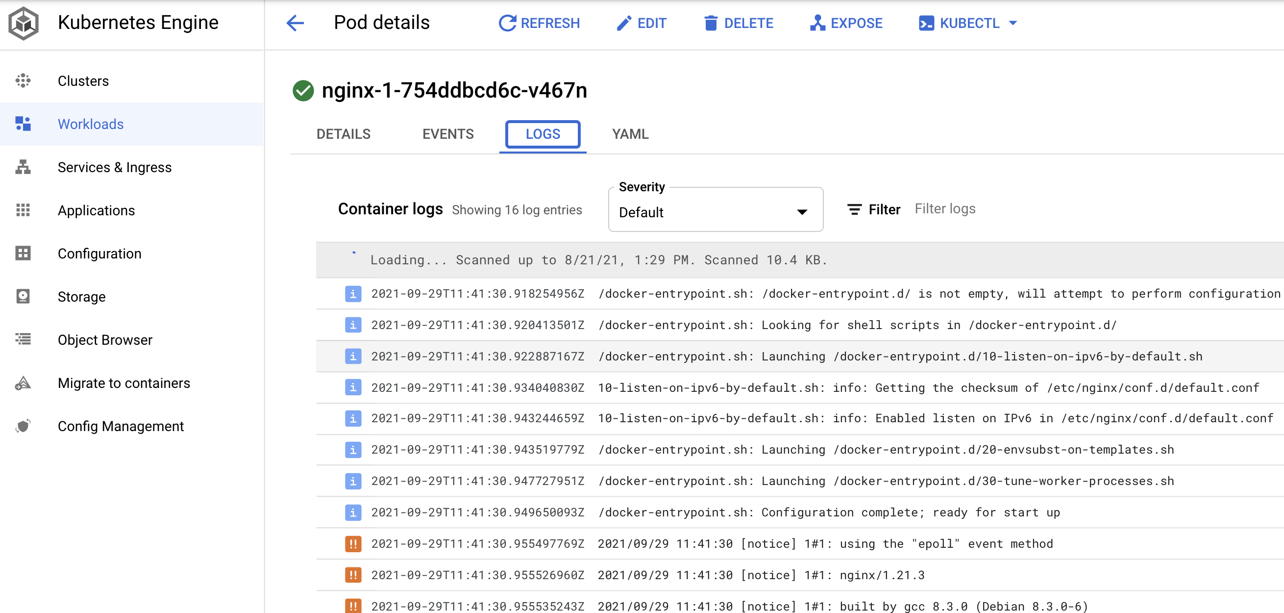This screenshot has width=1284, height=613.
Task: Click info icon of 'Configuration complete' log
Action: point(353,512)
